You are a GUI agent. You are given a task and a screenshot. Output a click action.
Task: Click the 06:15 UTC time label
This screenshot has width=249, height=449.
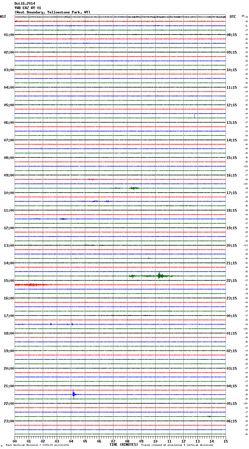[x=232, y=421]
